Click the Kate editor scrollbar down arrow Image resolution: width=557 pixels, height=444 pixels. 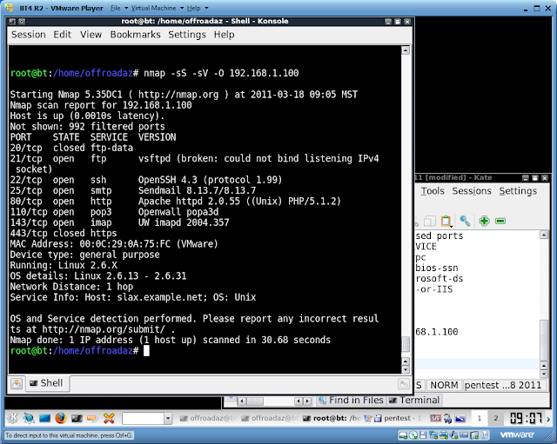click(544, 374)
